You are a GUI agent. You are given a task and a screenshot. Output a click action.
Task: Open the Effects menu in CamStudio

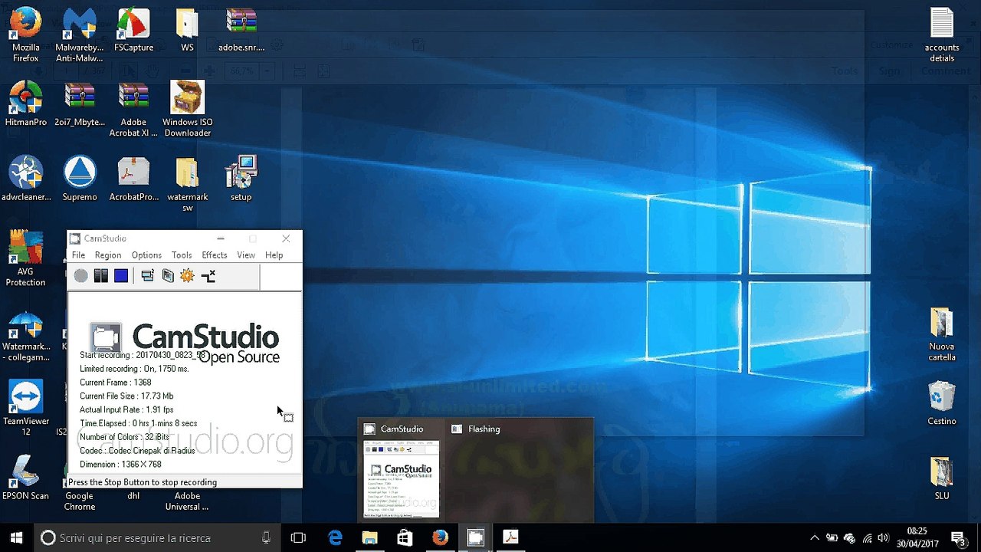215,255
